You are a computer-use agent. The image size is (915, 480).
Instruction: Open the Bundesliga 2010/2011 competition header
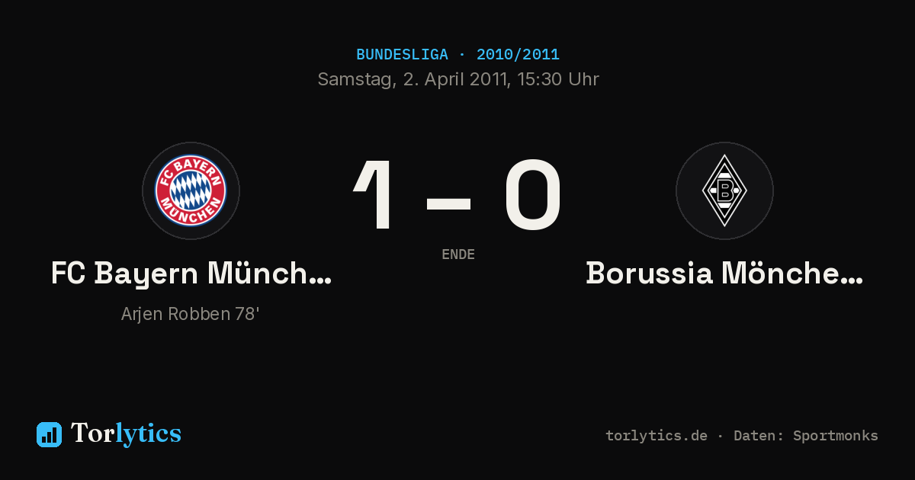pos(457,55)
